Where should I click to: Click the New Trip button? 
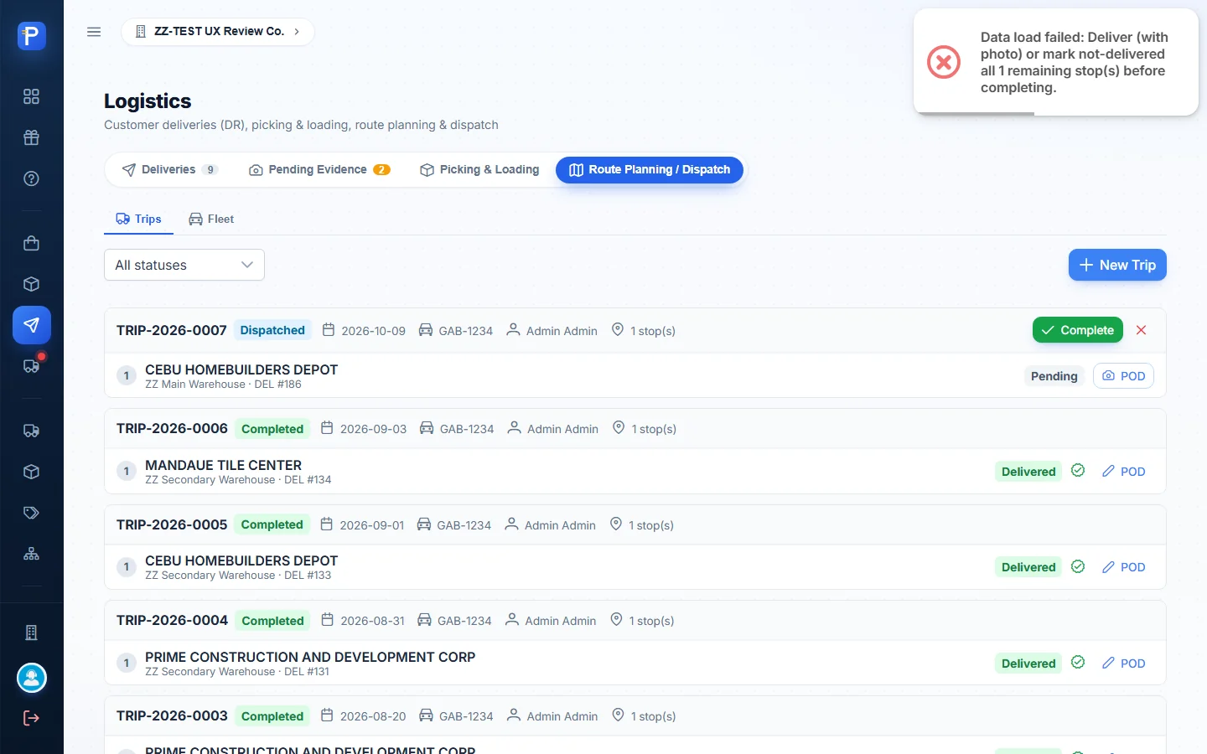click(x=1117, y=265)
